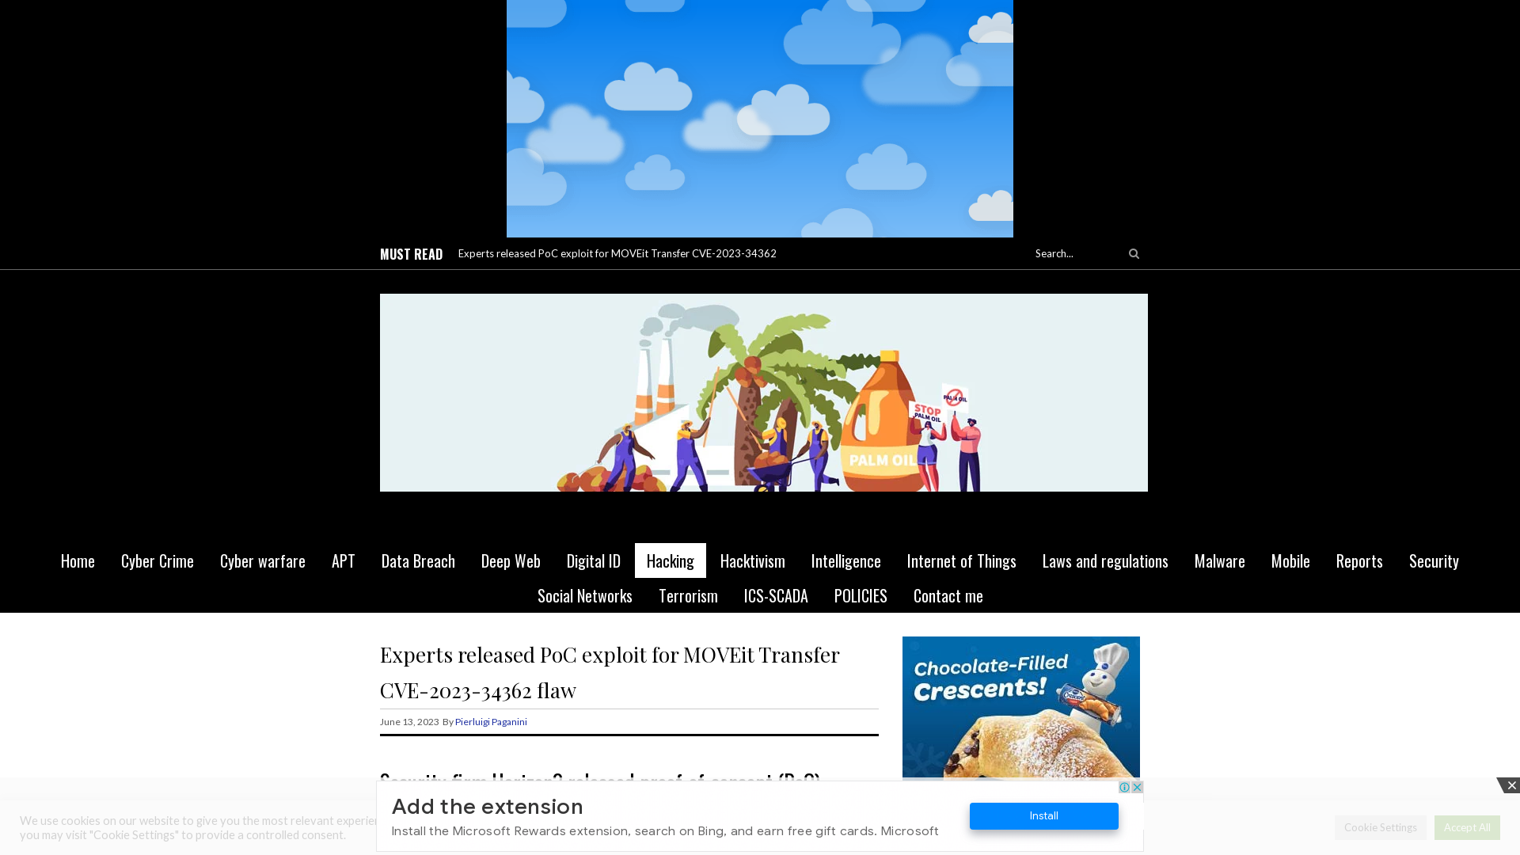1520x855 pixels.
Task: Click Pierluigi Paganini author link
Action: click(x=491, y=721)
